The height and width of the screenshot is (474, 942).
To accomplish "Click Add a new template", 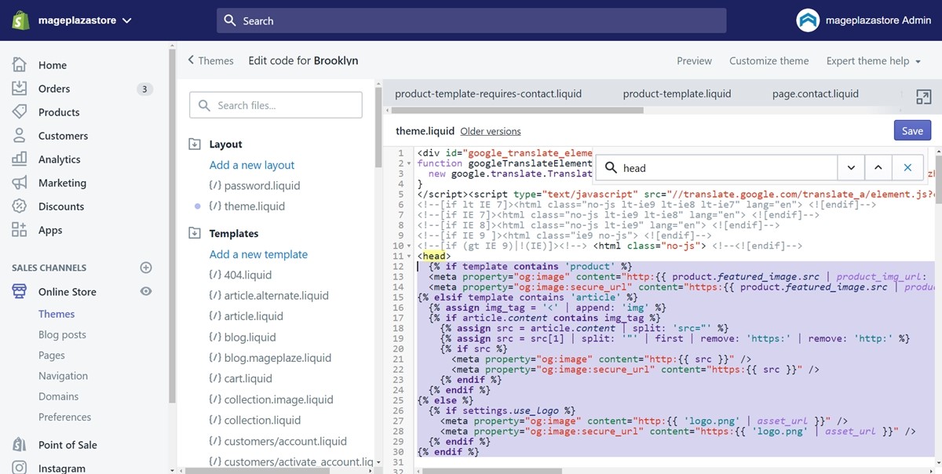I will [x=258, y=254].
